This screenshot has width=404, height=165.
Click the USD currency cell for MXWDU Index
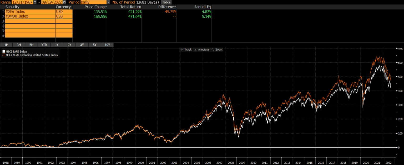pyautogui.click(x=64, y=16)
